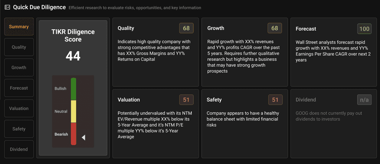
Task: Click the white gauge pointer triangle
Action: click(83, 138)
